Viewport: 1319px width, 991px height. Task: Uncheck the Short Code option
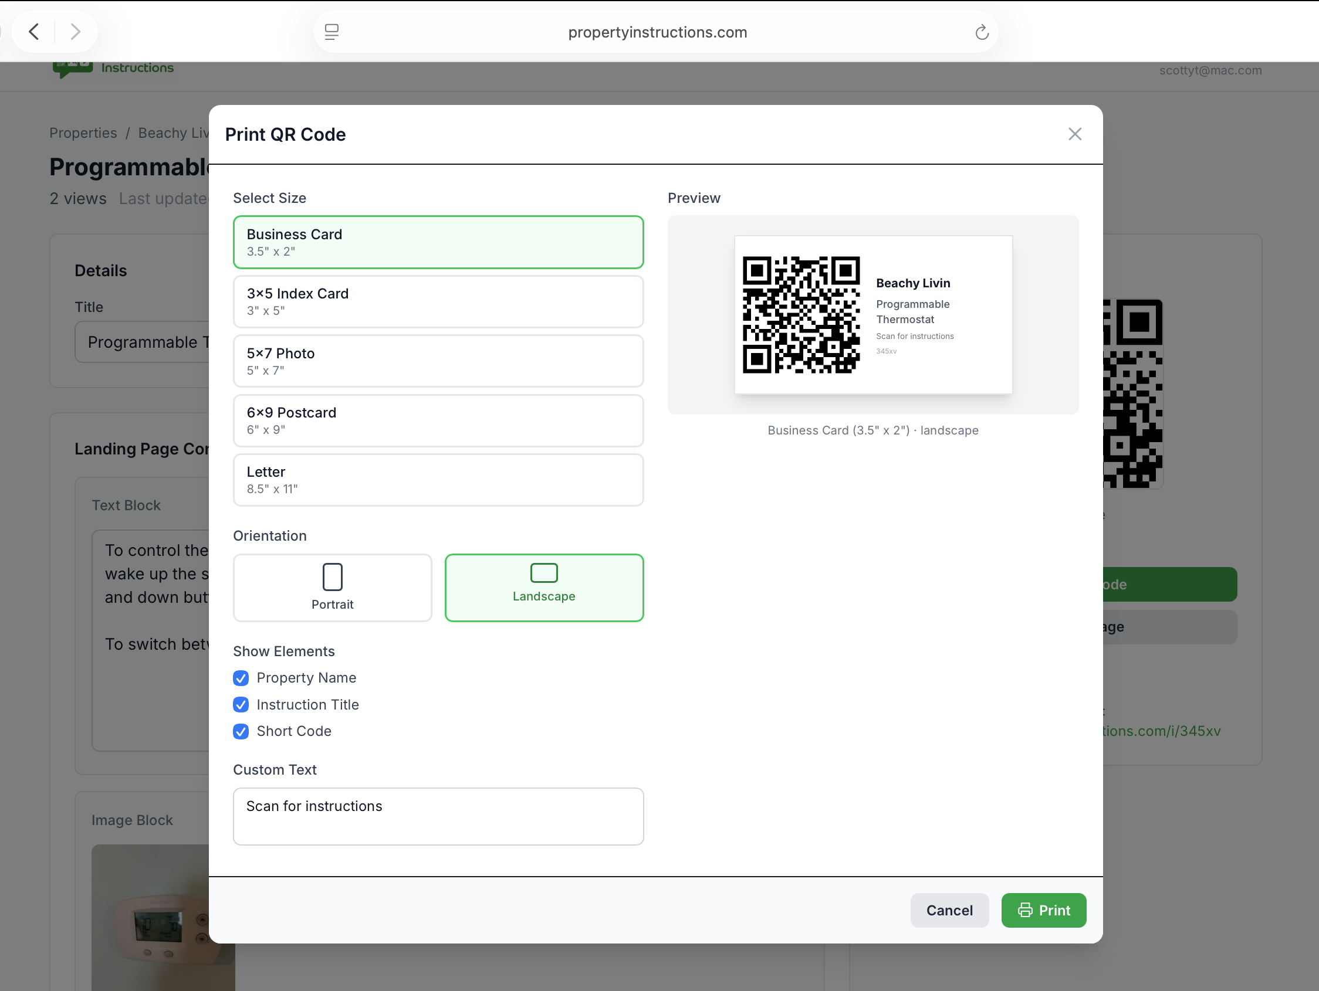pyautogui.click(x=241, y=732)
